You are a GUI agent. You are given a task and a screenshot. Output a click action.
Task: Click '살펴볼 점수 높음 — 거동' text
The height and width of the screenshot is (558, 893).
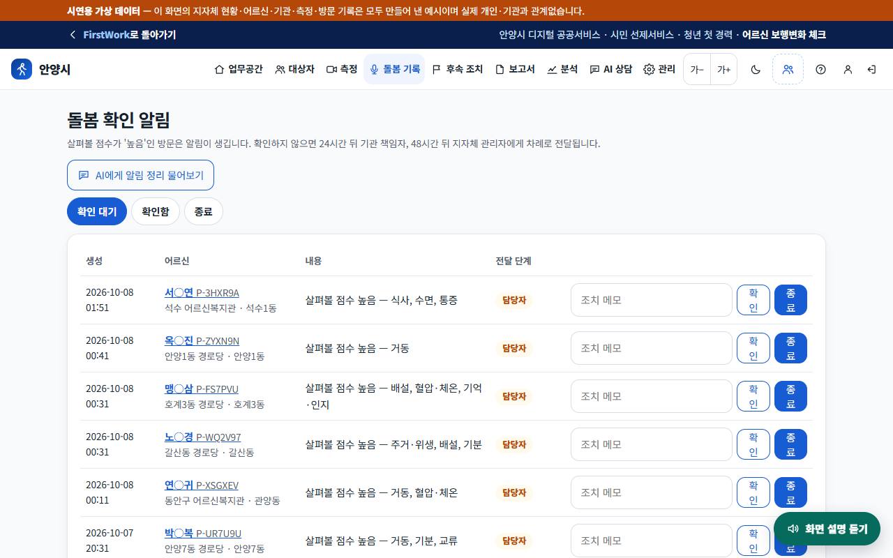tap(357, 348)
